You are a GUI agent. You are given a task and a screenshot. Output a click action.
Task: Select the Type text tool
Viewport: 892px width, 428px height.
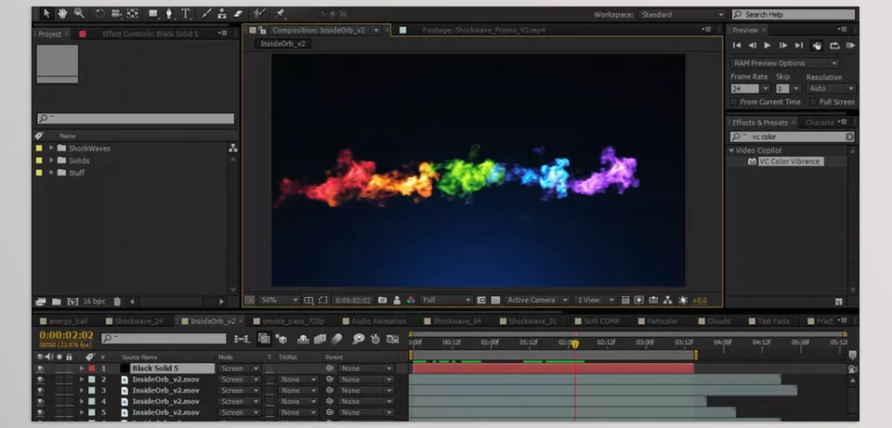[186, 13]
